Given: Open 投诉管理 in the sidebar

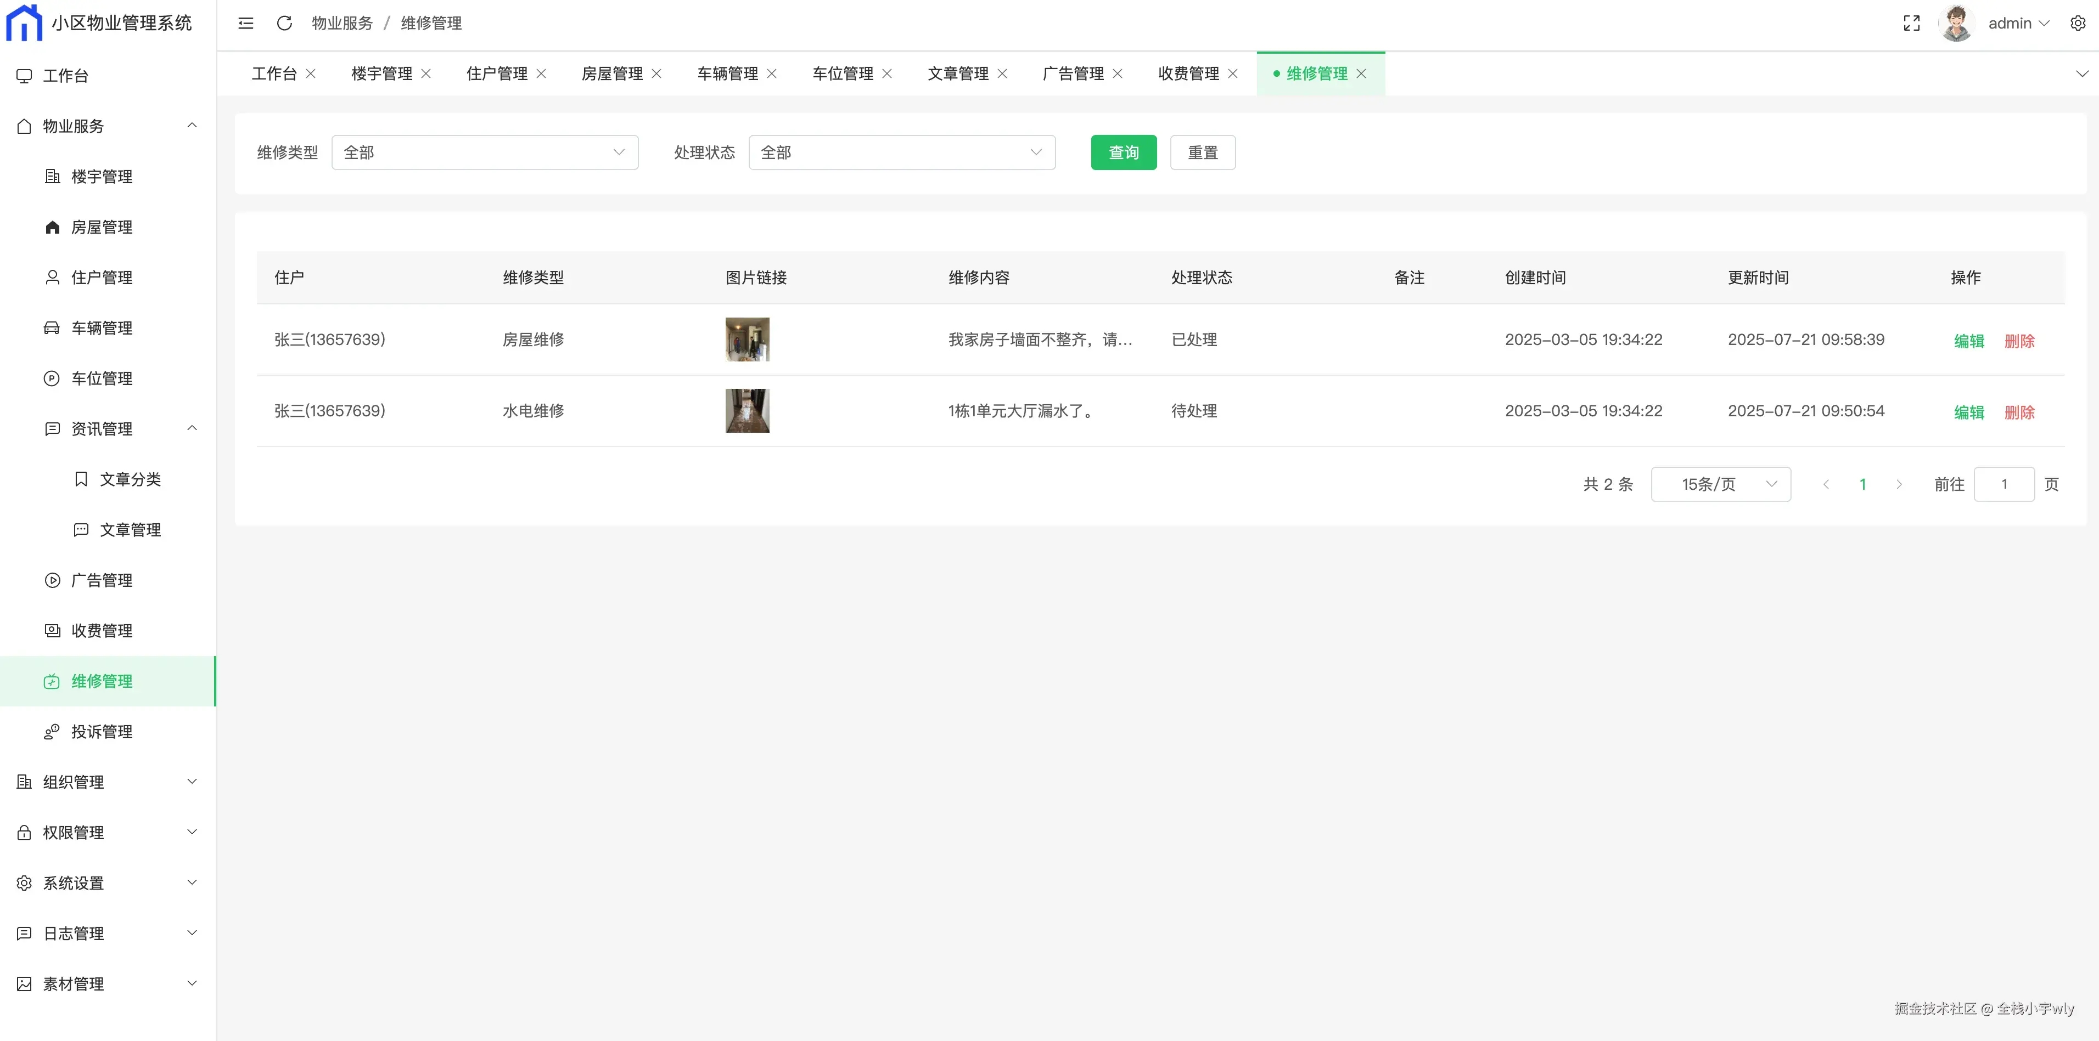Looking at the screenshot, I should (101, 732).
